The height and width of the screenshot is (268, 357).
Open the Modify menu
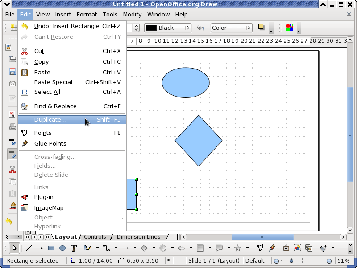[x=132, y=15]
